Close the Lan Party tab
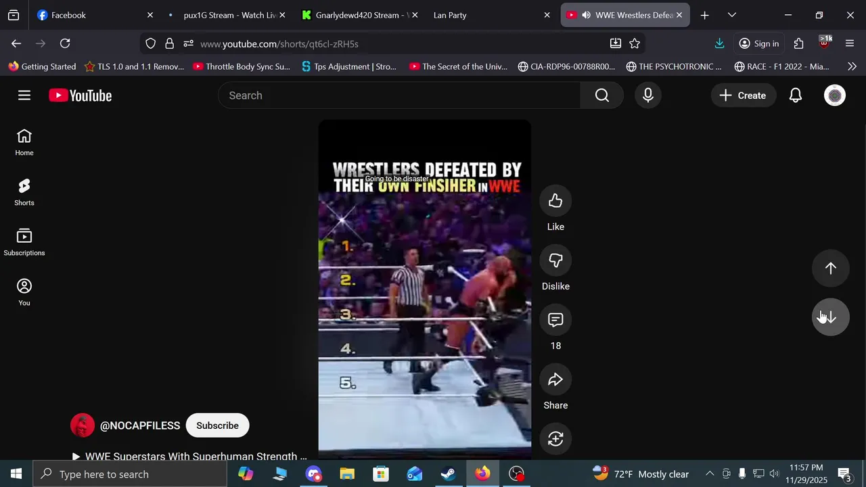The width and height of the screenshot is (866, 487). coord(547,15)
